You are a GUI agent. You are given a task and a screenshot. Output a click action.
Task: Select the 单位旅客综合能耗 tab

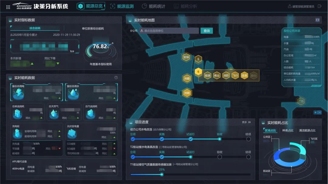pyautogui.click(x=93, y=28)
